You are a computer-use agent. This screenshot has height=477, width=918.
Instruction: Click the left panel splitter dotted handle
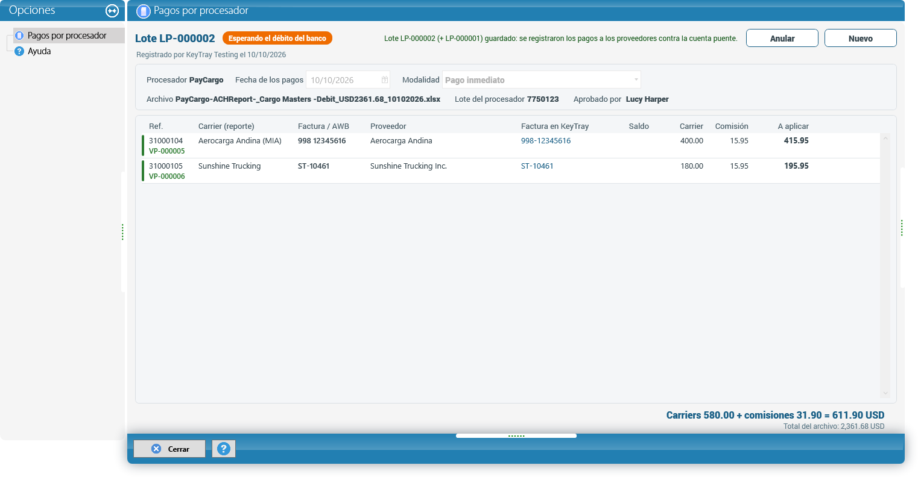point(122,232)
